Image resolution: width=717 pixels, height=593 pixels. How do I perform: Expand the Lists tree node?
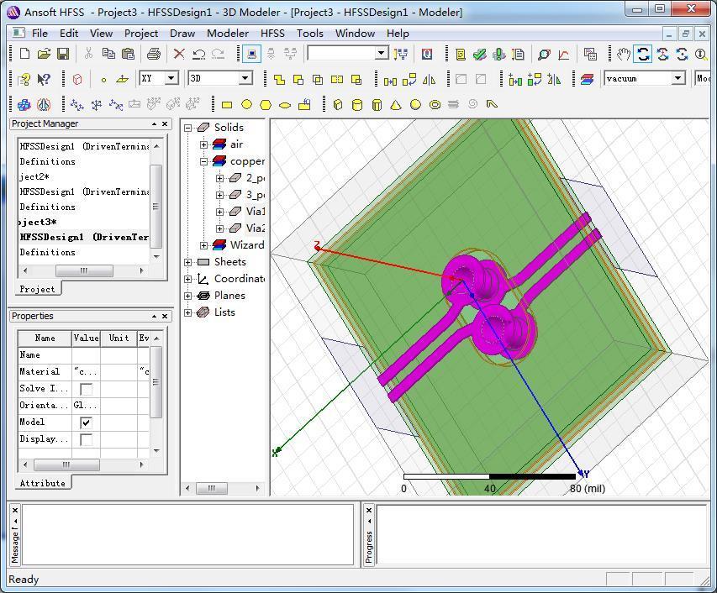[188, 313]
